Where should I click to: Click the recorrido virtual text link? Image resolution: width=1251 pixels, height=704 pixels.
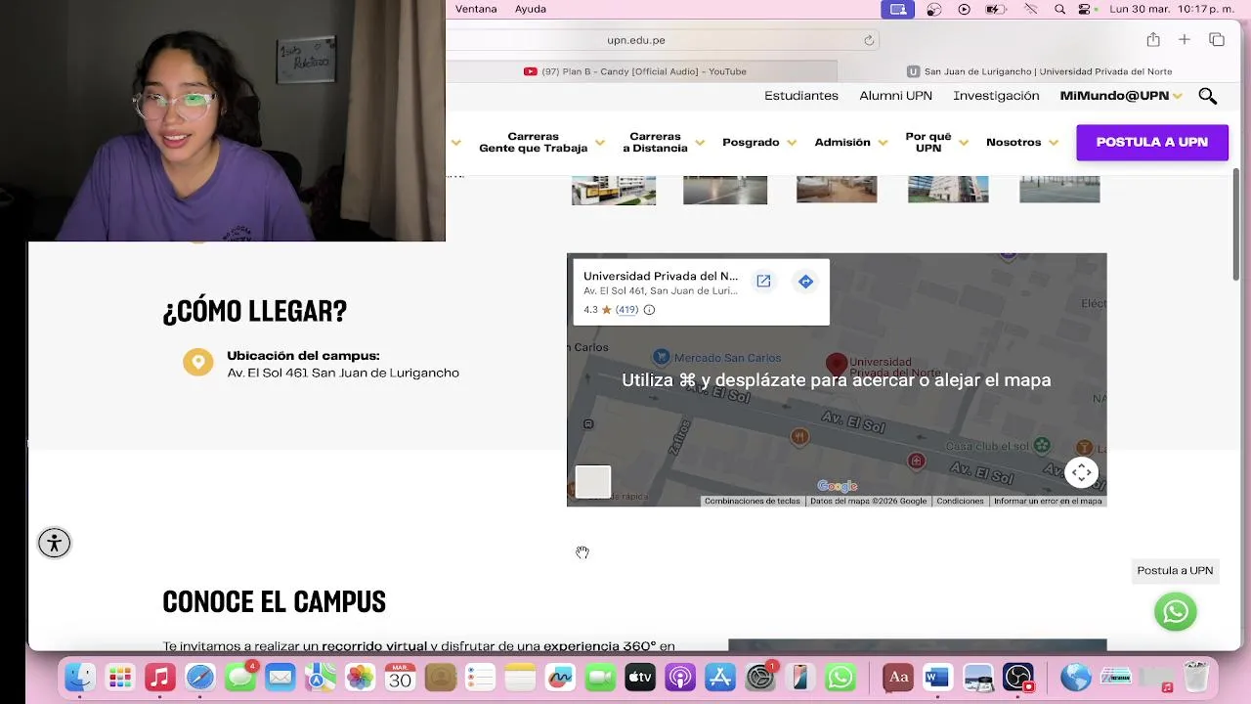(x=374, y=646)
